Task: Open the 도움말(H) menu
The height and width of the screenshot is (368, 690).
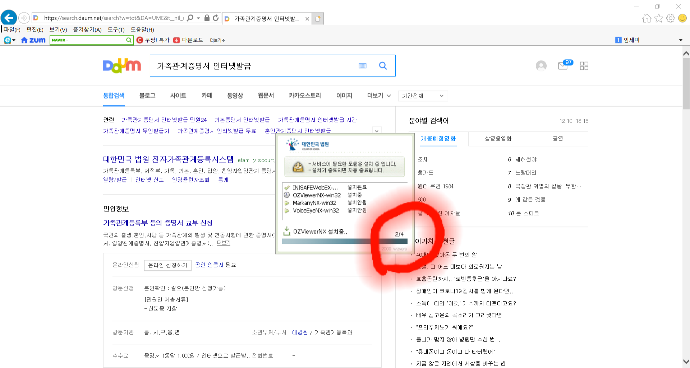Action: click(142, 30)
